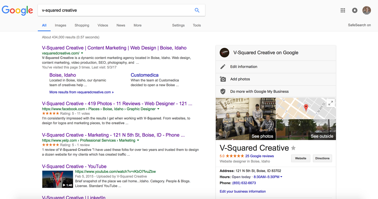Click the Google My Business shield icon
The image size is (378, 199).
point(223,92)
